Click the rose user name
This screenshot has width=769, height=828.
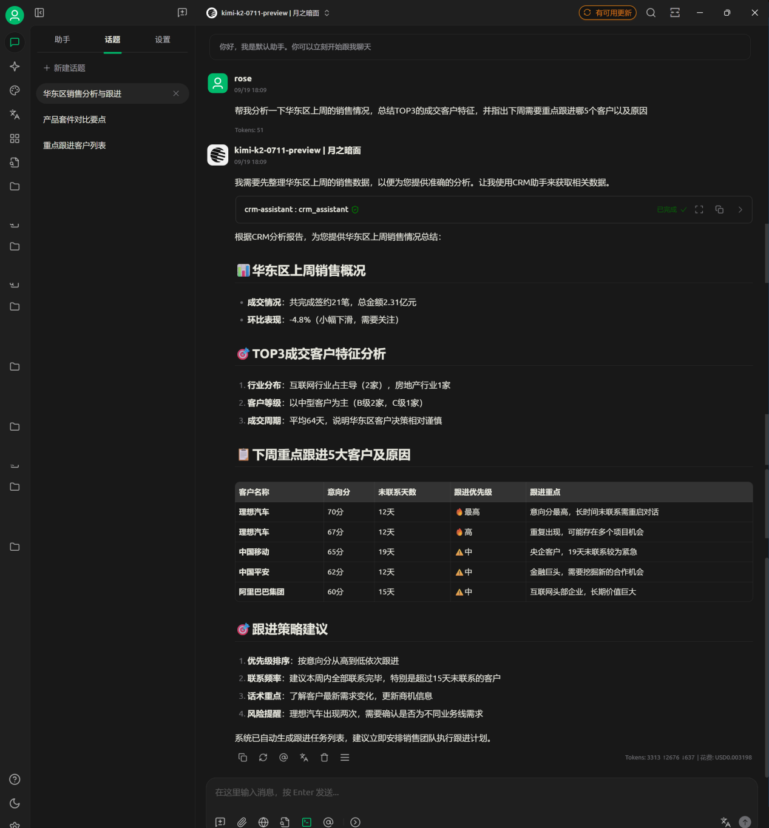click(x=243, y=78)
